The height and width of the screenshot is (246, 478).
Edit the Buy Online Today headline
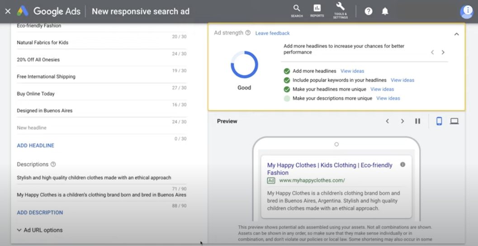pyautogui.click(x=101, y=94)
